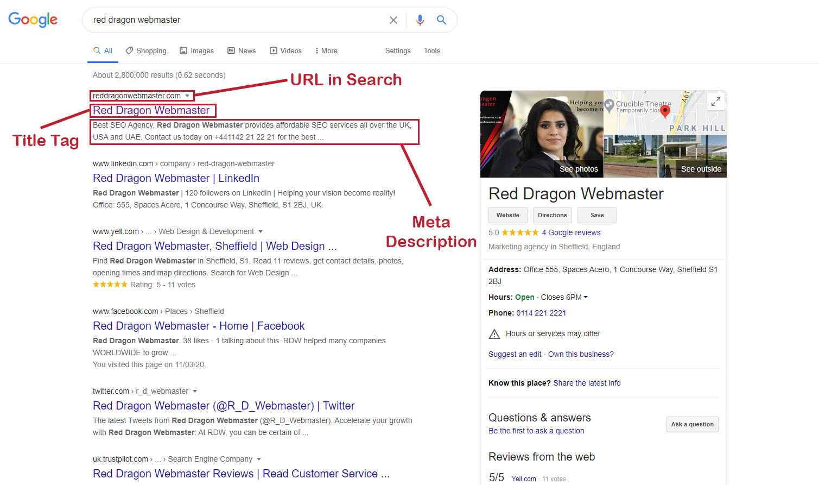Click the Website button in knowledge panel
This screenshot has height=485, width=819.
tap(508, 215)
